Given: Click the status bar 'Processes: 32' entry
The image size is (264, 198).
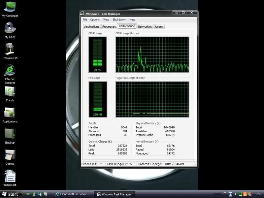Looking at the screenshot, I should click(x=92, y=164).
